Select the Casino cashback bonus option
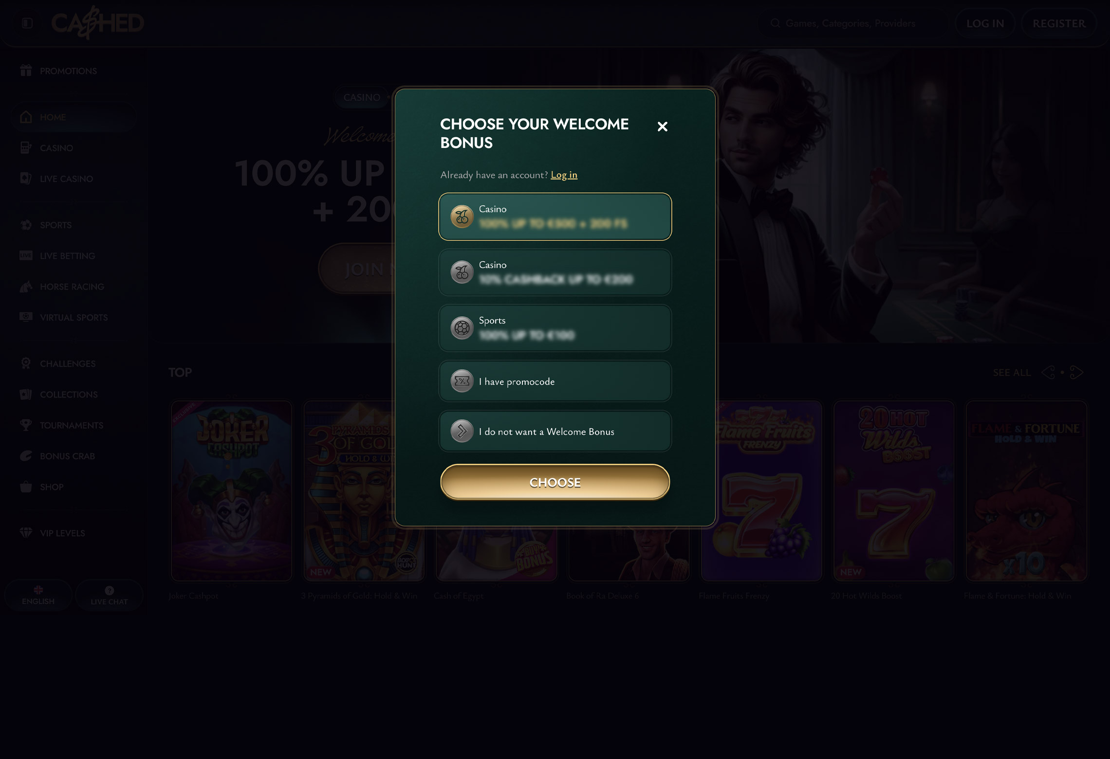The image size is (1110, 759). coord(555,272)
